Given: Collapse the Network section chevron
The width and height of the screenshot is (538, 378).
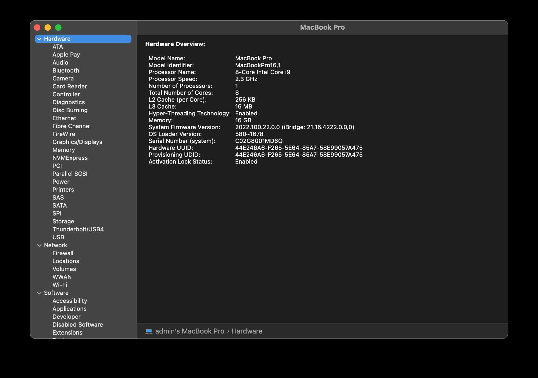Looking at the screenshot, I should (39, 245).
